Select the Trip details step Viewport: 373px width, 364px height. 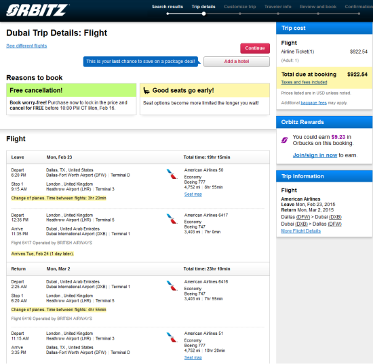pyautogui.click(x=203, y=7)
